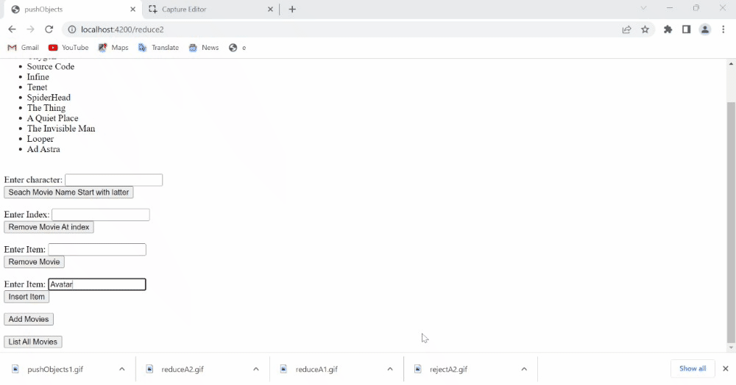Image resolution: width=736 pixels, height=385 pixels.
Task: Close the downloads bar
Action: [725, 369]
